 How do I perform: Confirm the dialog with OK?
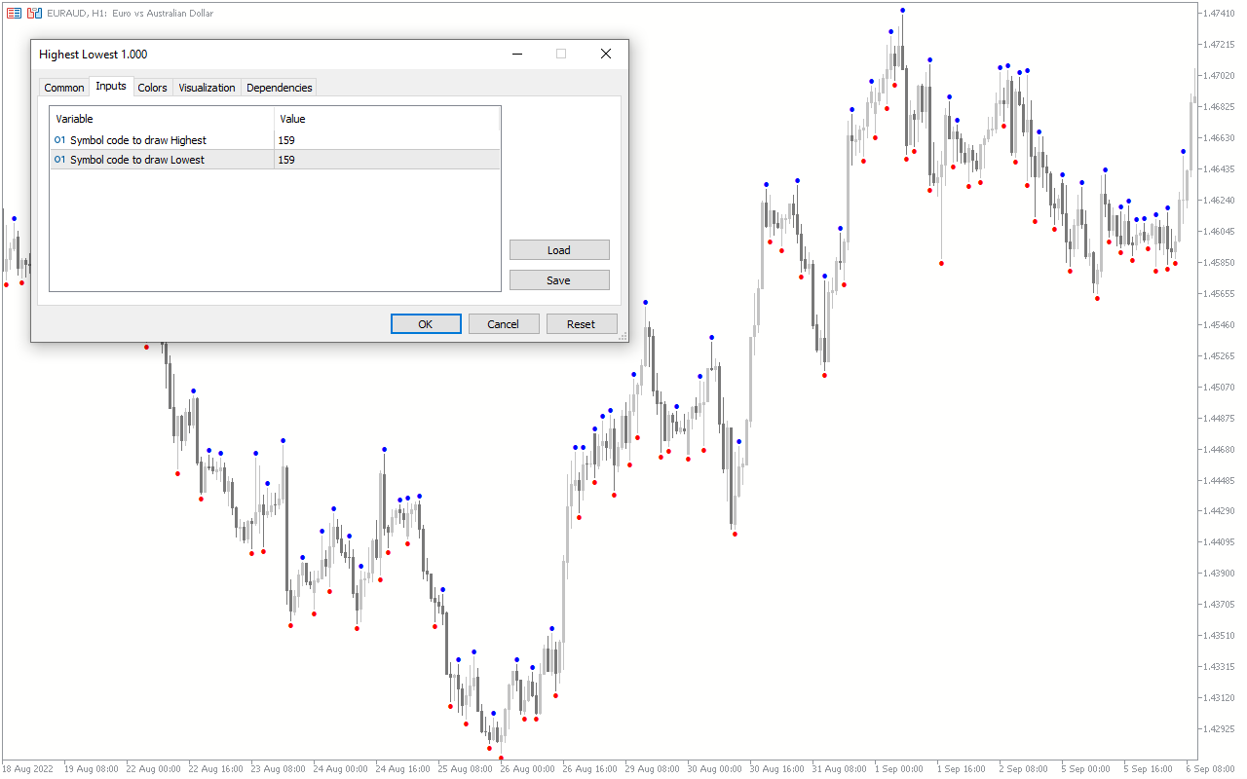(x=426, y=324)
